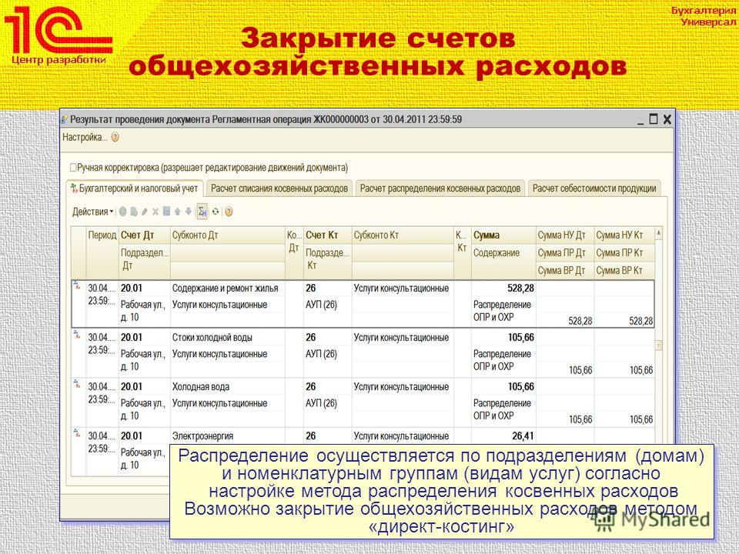
Task: Click the Субконто Кт column header
Action: (403, 235)
